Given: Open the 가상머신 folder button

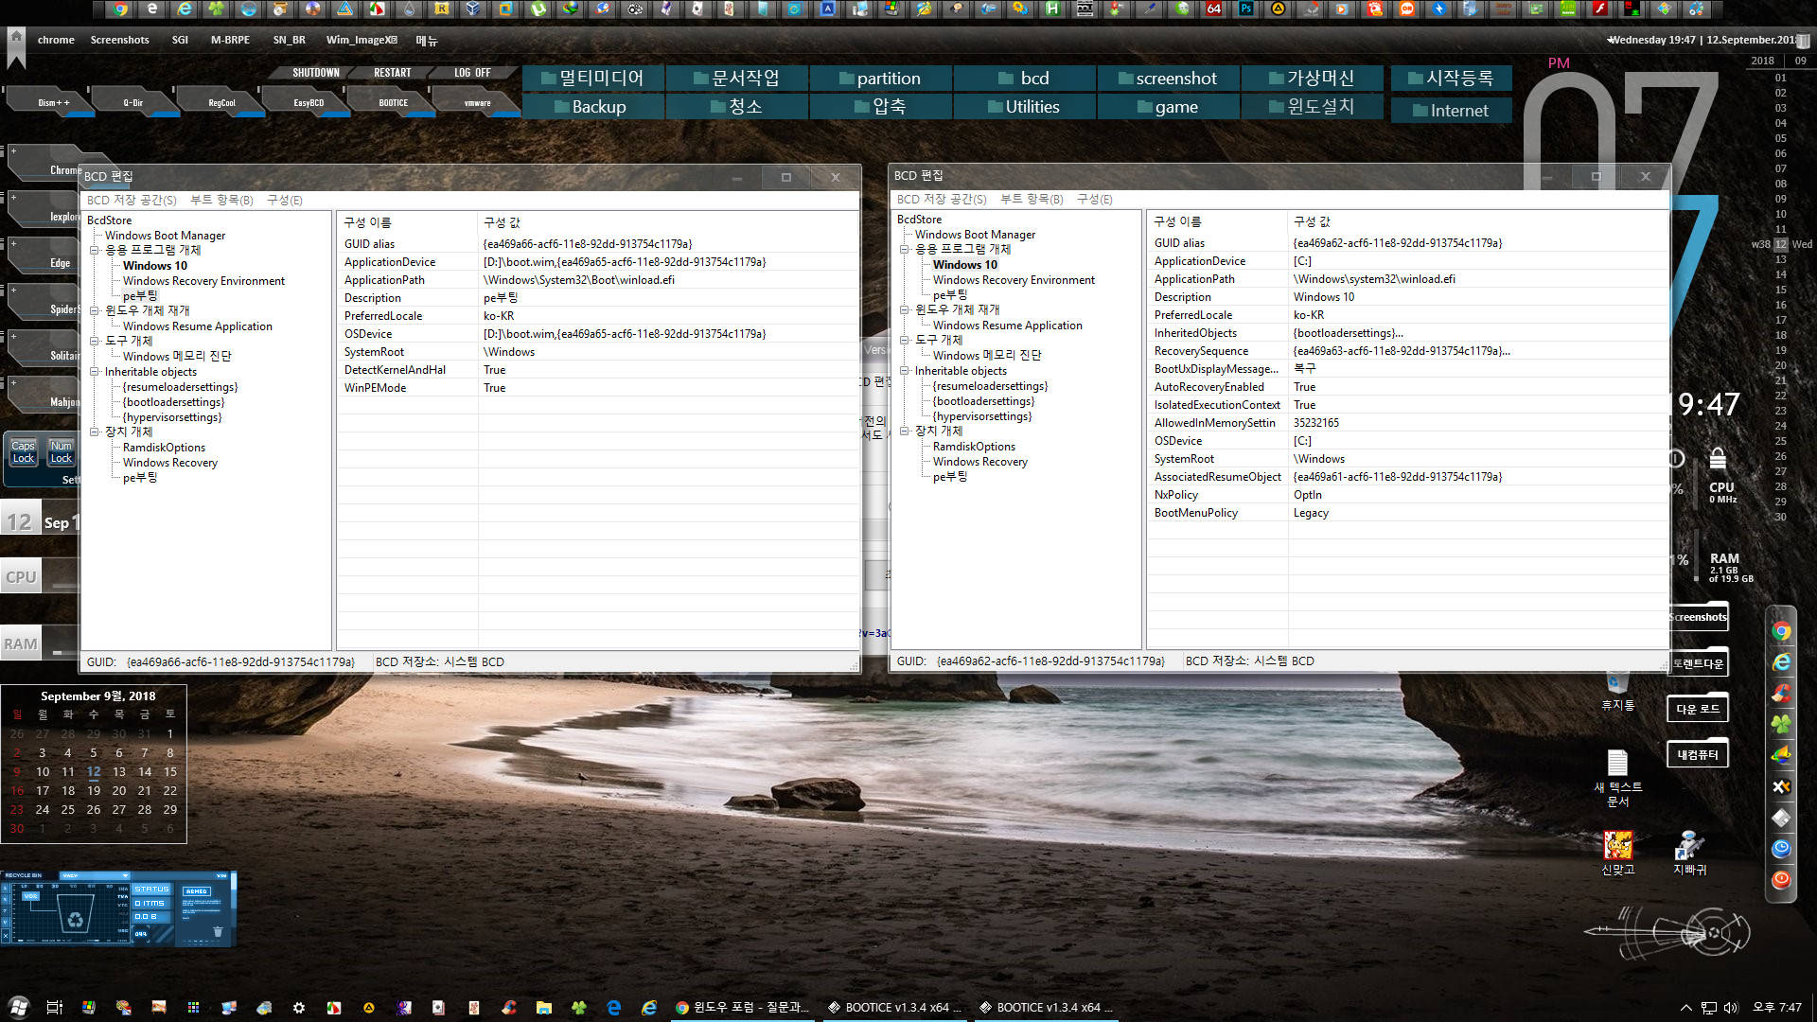Looking at the screenshot, I should [x=1312, y=79].
